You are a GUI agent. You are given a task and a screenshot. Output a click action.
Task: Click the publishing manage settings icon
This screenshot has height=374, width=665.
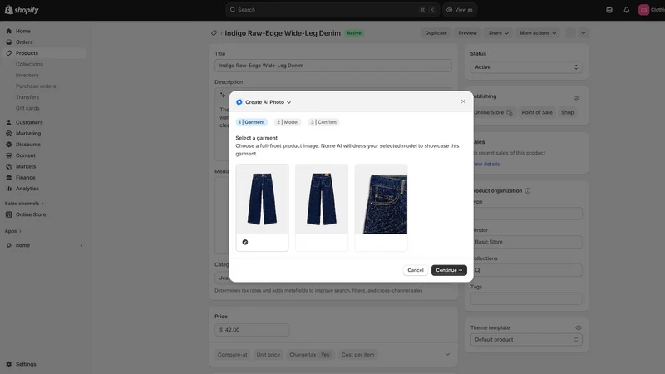577,97
